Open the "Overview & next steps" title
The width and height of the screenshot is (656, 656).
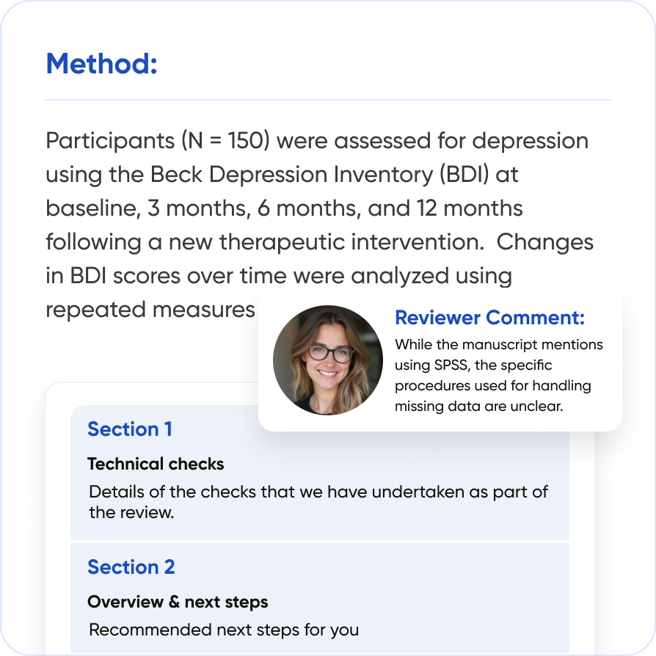click(178, 602)
